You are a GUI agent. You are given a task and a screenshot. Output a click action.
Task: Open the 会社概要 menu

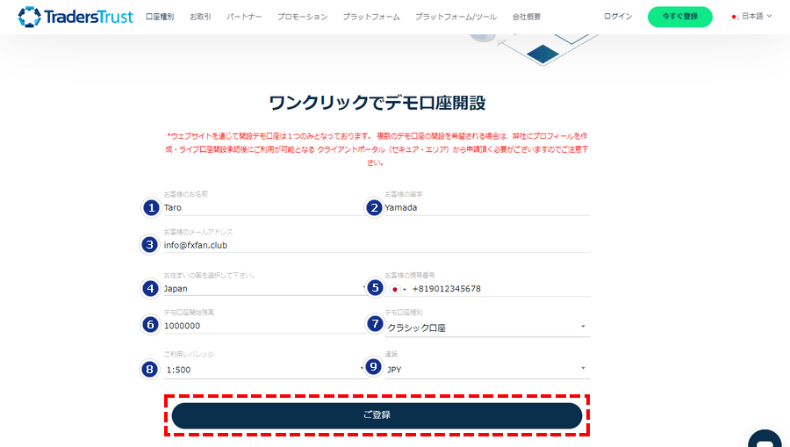(527, 17)
